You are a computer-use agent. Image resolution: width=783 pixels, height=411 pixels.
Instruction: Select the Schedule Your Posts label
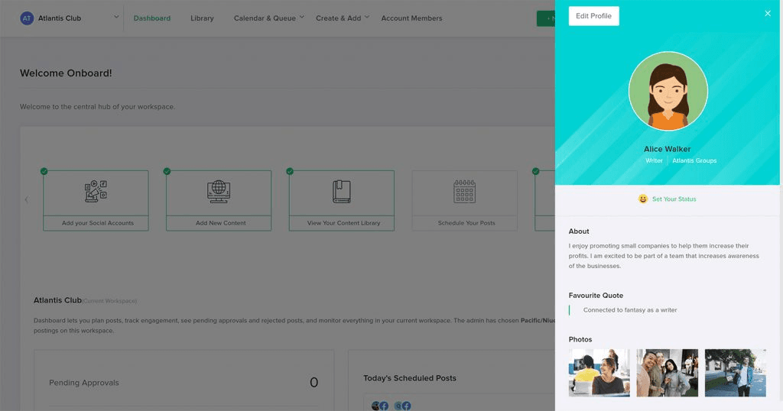click(x=466, y=223)
